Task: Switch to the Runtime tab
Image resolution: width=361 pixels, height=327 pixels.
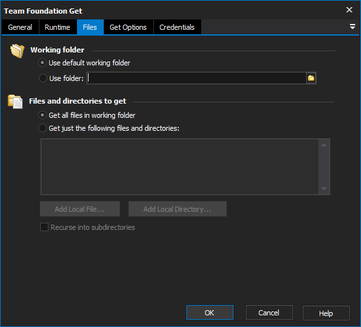Action: click(x=58, y=27)
